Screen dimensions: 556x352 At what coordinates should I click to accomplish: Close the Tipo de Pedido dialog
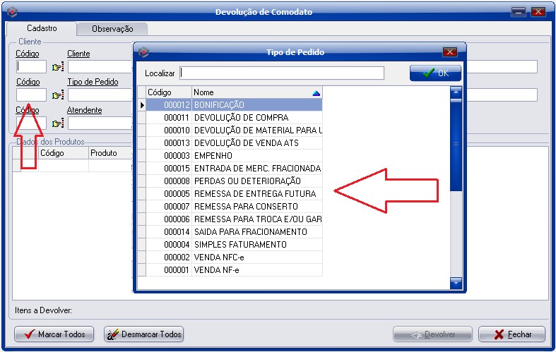pyautogui.click(x=449, y=51)
